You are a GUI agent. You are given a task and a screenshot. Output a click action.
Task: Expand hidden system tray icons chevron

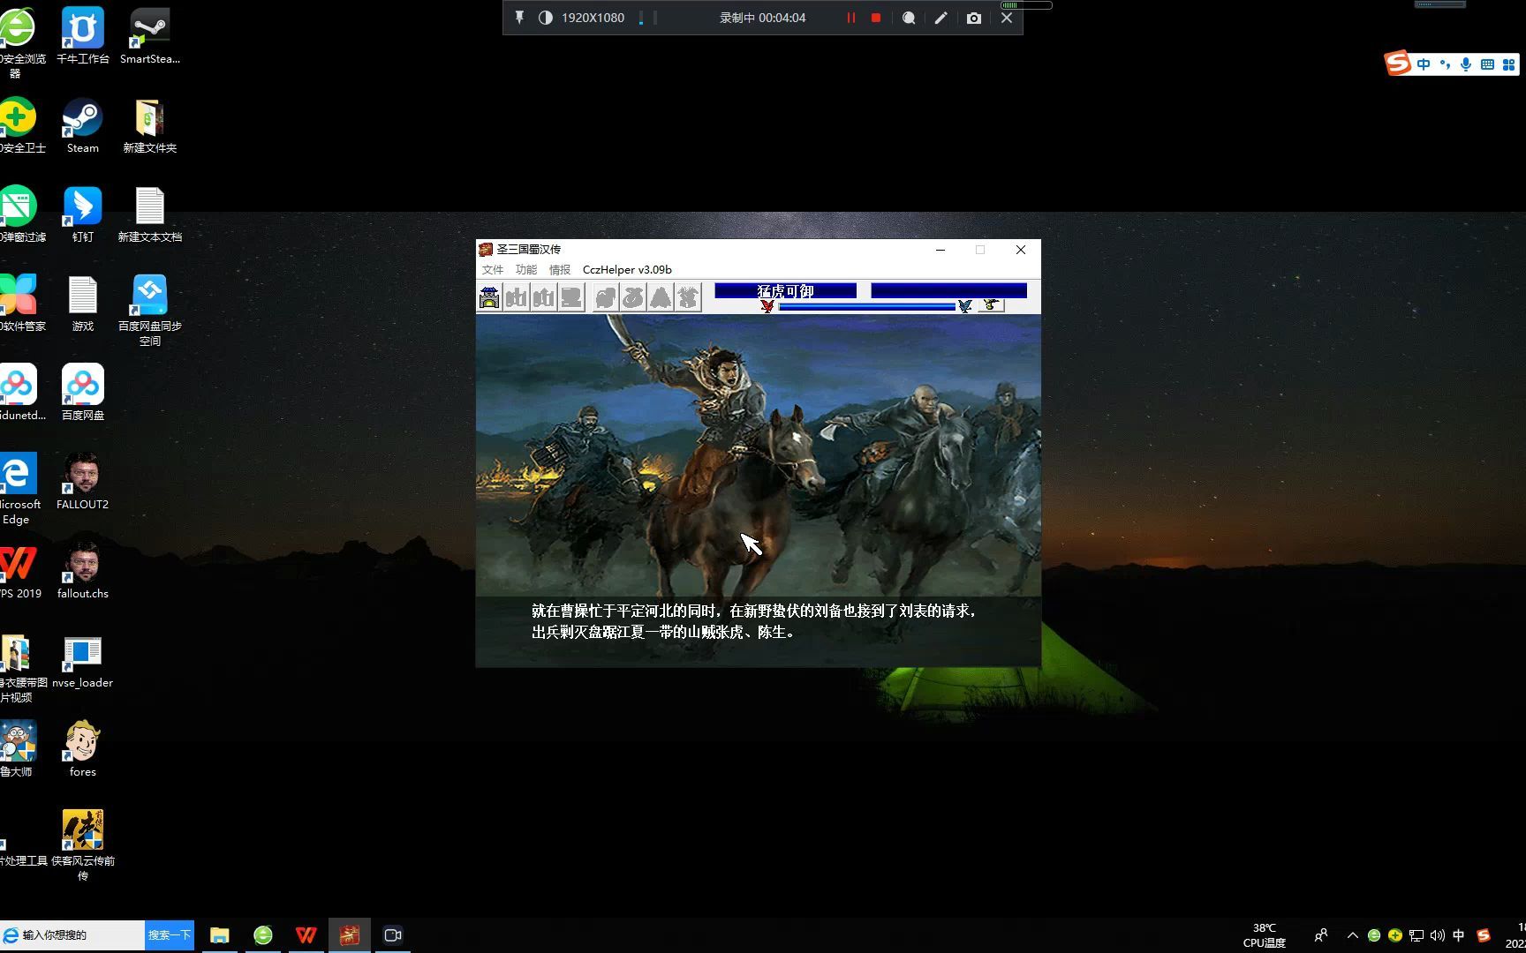tap(1353, 935)
